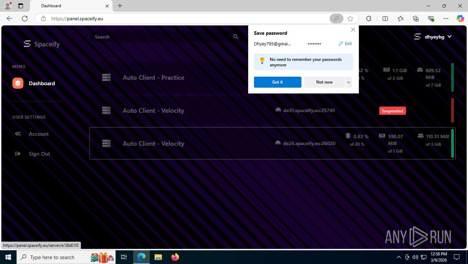Click the Account gears icon
The width and height of the screenshot is (468, 264).
click(18, 134)
